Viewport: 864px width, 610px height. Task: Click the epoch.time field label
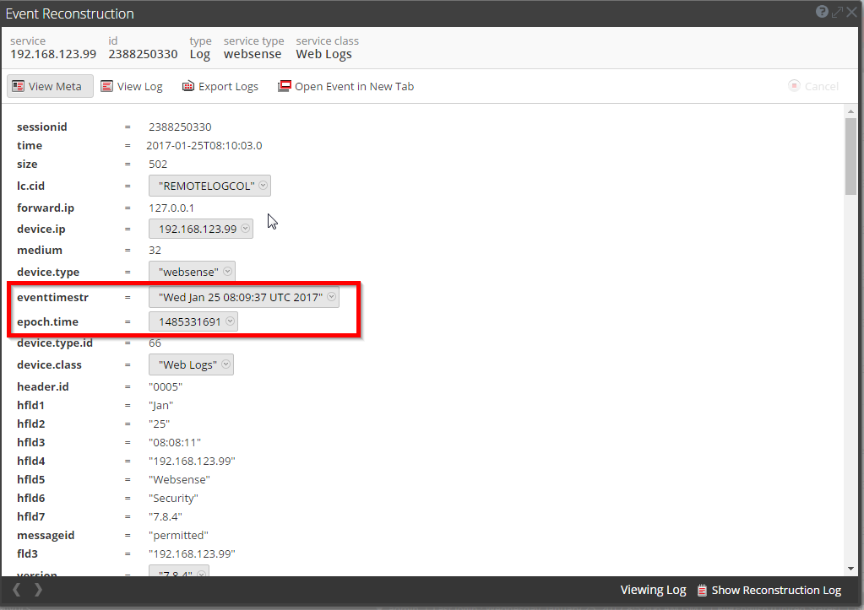coord(47,321)
